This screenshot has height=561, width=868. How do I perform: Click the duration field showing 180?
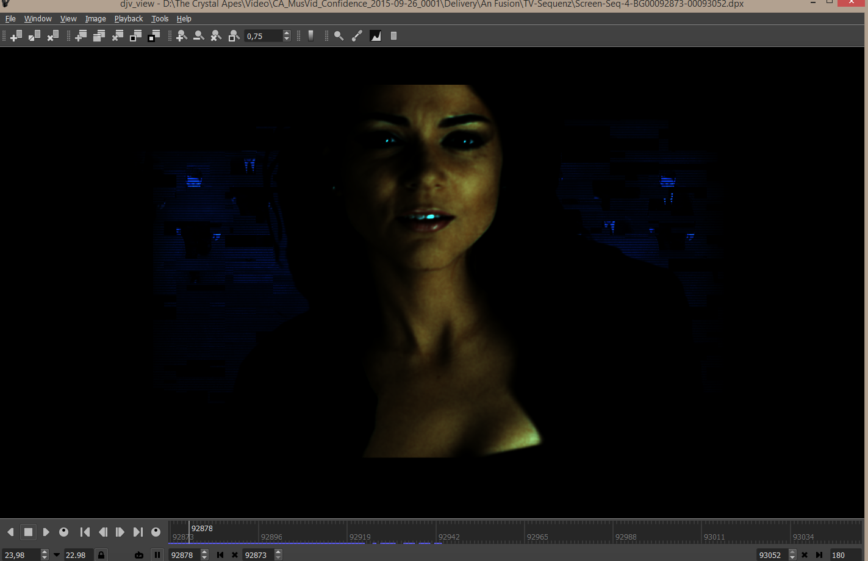846,555
